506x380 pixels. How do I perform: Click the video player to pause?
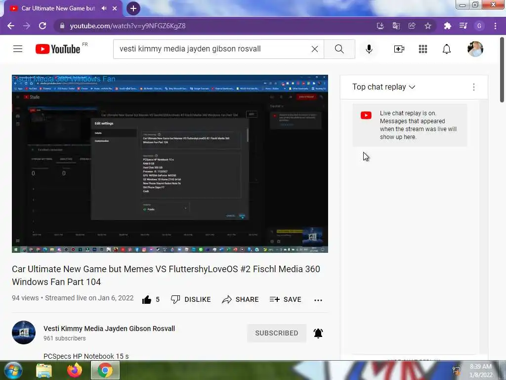pos(170,164)
